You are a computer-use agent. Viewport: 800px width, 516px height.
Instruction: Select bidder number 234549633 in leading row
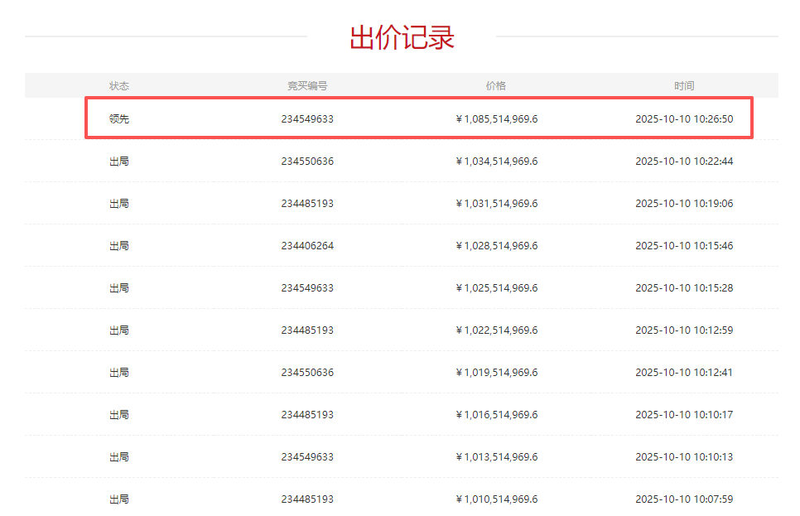point(307,119)
